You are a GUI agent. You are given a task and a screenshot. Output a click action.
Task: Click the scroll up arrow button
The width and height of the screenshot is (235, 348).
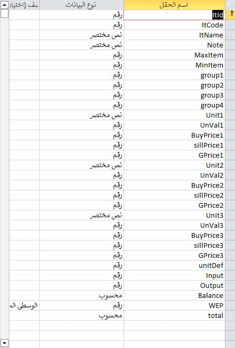tap(4, 5)
